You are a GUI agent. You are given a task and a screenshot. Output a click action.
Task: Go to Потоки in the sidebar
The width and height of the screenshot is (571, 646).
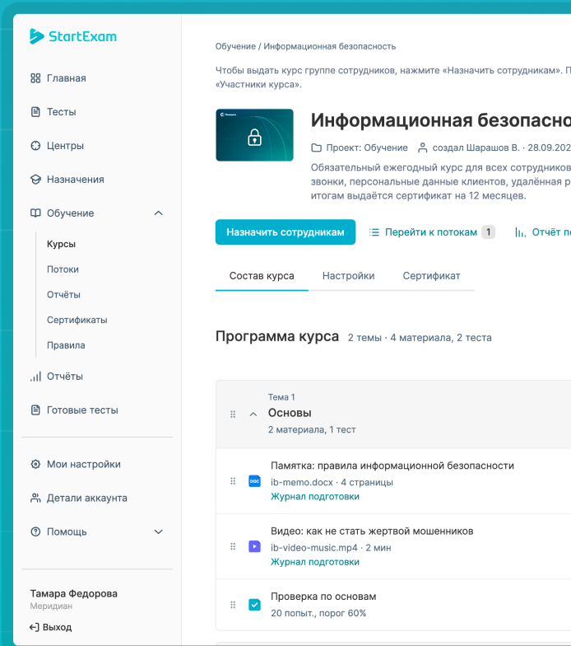(63, 269)
